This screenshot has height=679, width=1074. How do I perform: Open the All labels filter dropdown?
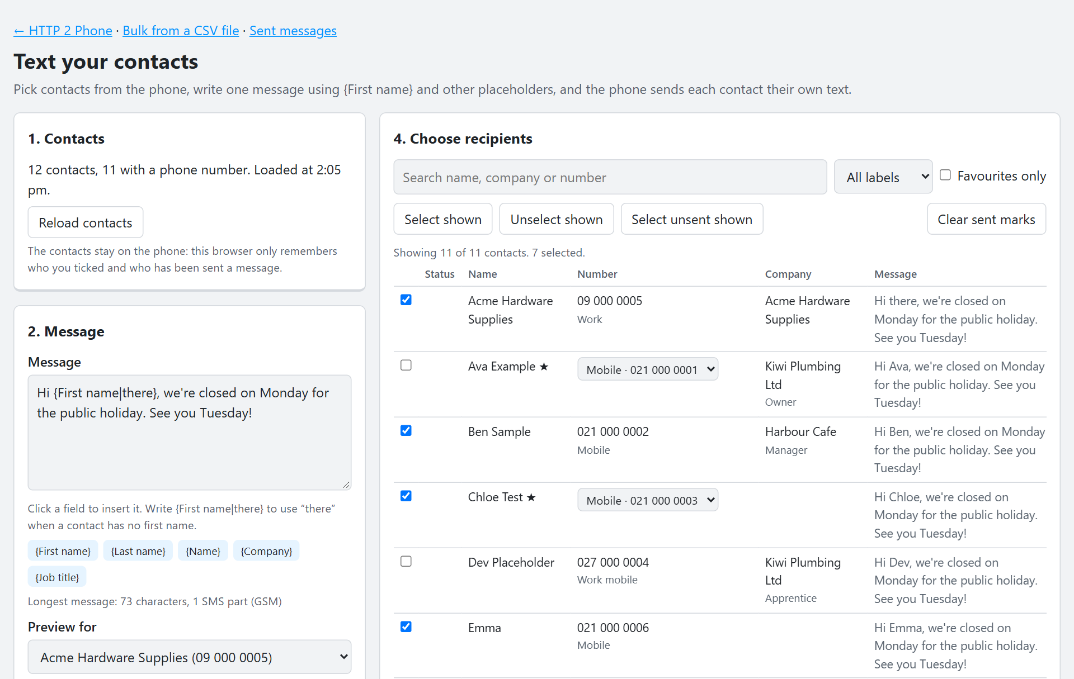(x=883, y=177)
